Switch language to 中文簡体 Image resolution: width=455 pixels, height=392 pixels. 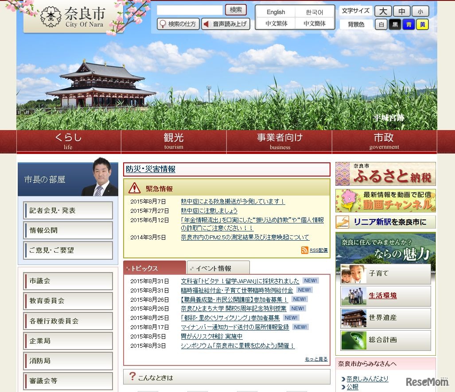[314, 23]
